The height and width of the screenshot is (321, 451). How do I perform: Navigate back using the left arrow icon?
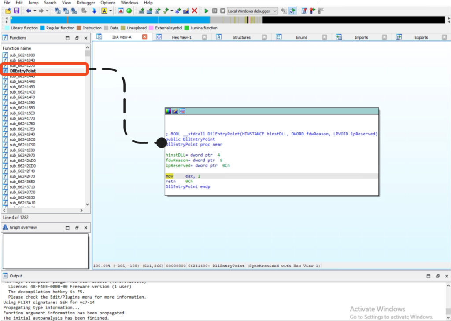(28, 11)
